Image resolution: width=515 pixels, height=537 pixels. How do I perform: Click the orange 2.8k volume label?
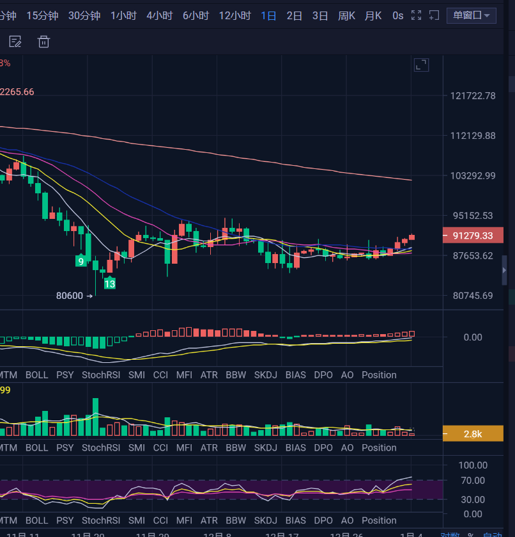[472, 434]
